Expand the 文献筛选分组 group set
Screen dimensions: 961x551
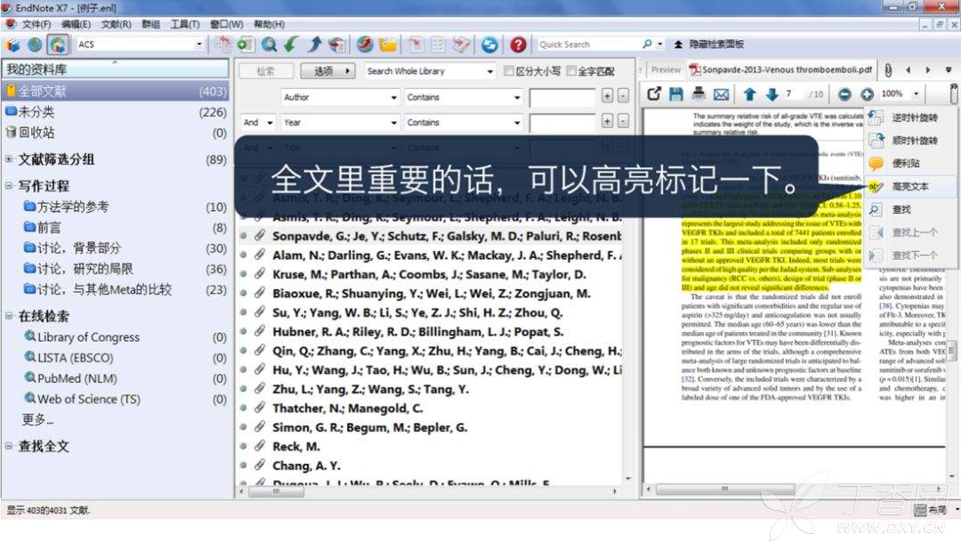click(x=9, y=158)
